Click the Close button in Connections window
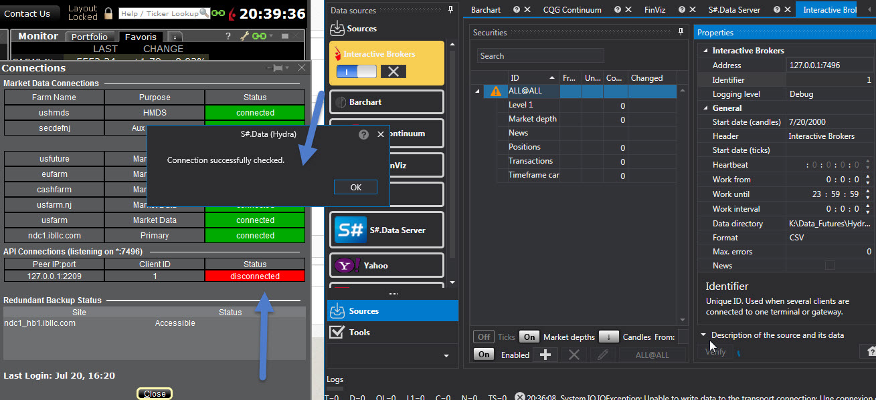 pos(155,394)
